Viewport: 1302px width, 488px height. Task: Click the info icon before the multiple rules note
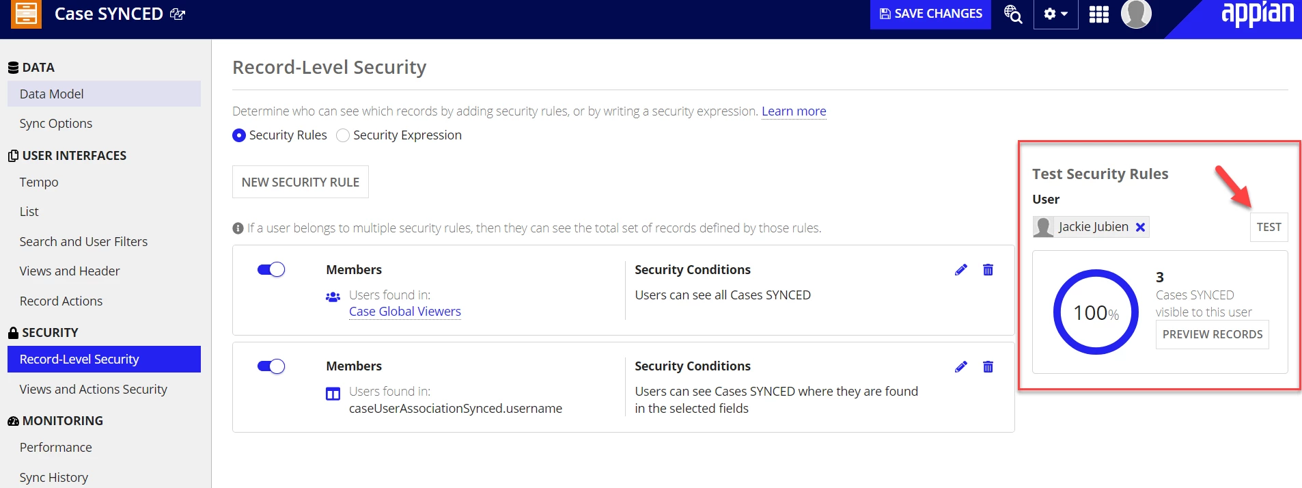238,228
